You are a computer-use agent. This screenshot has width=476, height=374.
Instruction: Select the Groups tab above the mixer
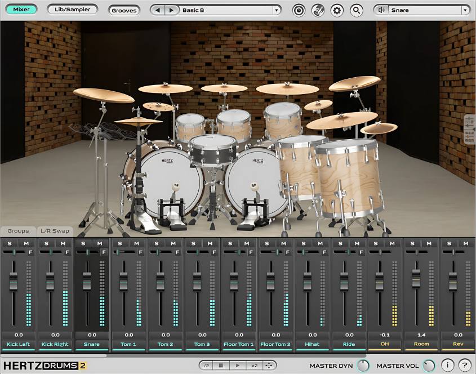coord(17,230)
